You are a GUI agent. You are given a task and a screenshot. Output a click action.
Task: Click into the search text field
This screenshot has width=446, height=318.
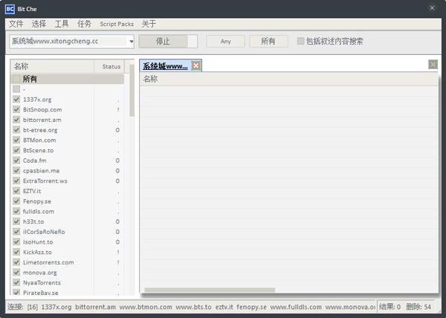pos(68,42)
